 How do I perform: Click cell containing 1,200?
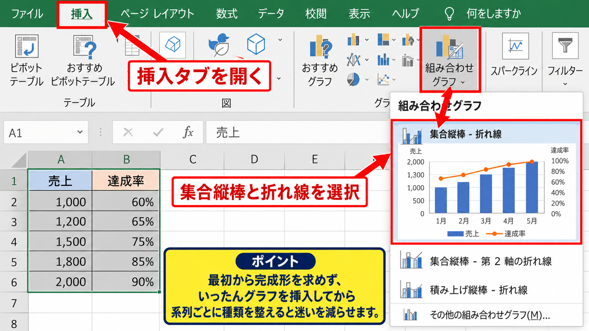[x=60, y=221]
